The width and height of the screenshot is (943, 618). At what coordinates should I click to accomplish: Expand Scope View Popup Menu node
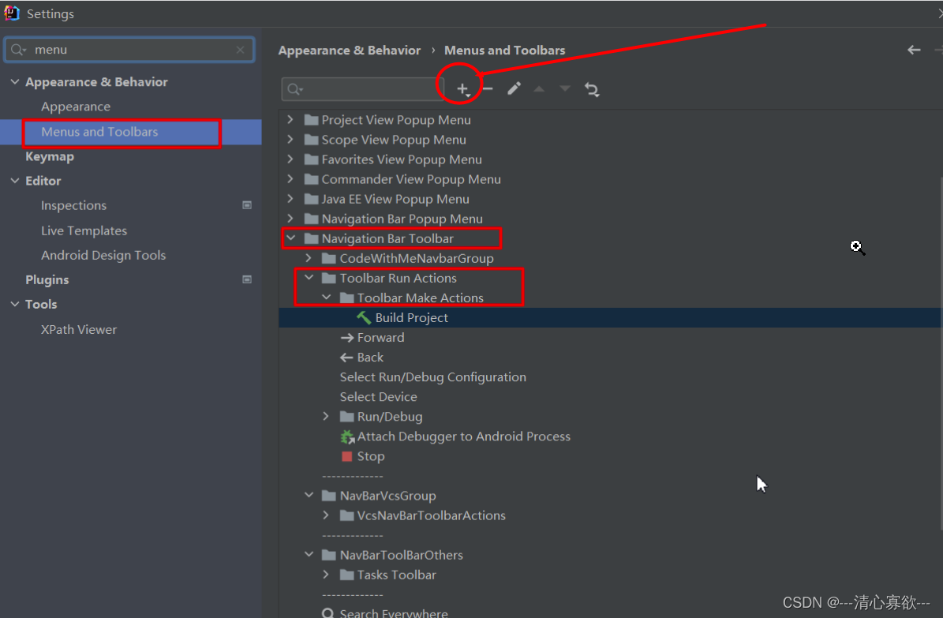tap(290, 140)
